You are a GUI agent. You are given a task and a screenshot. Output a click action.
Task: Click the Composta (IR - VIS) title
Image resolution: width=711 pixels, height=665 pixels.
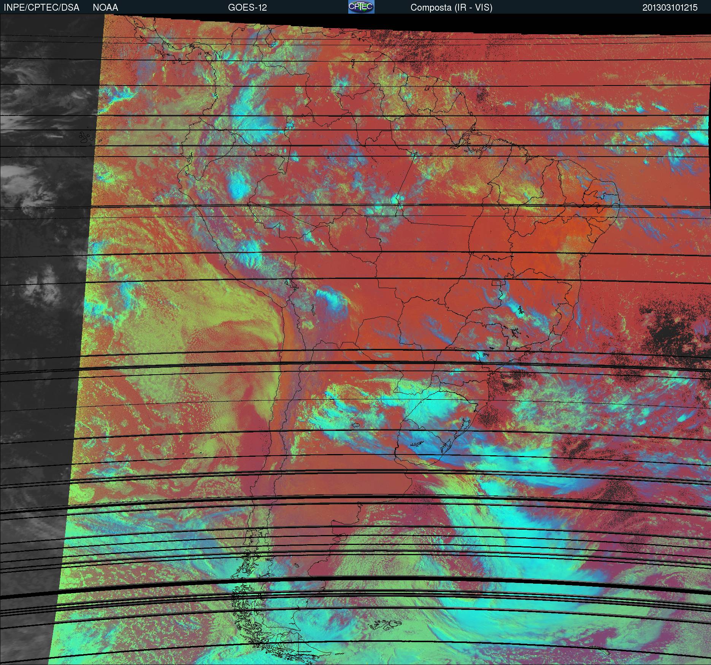(451, 7)
